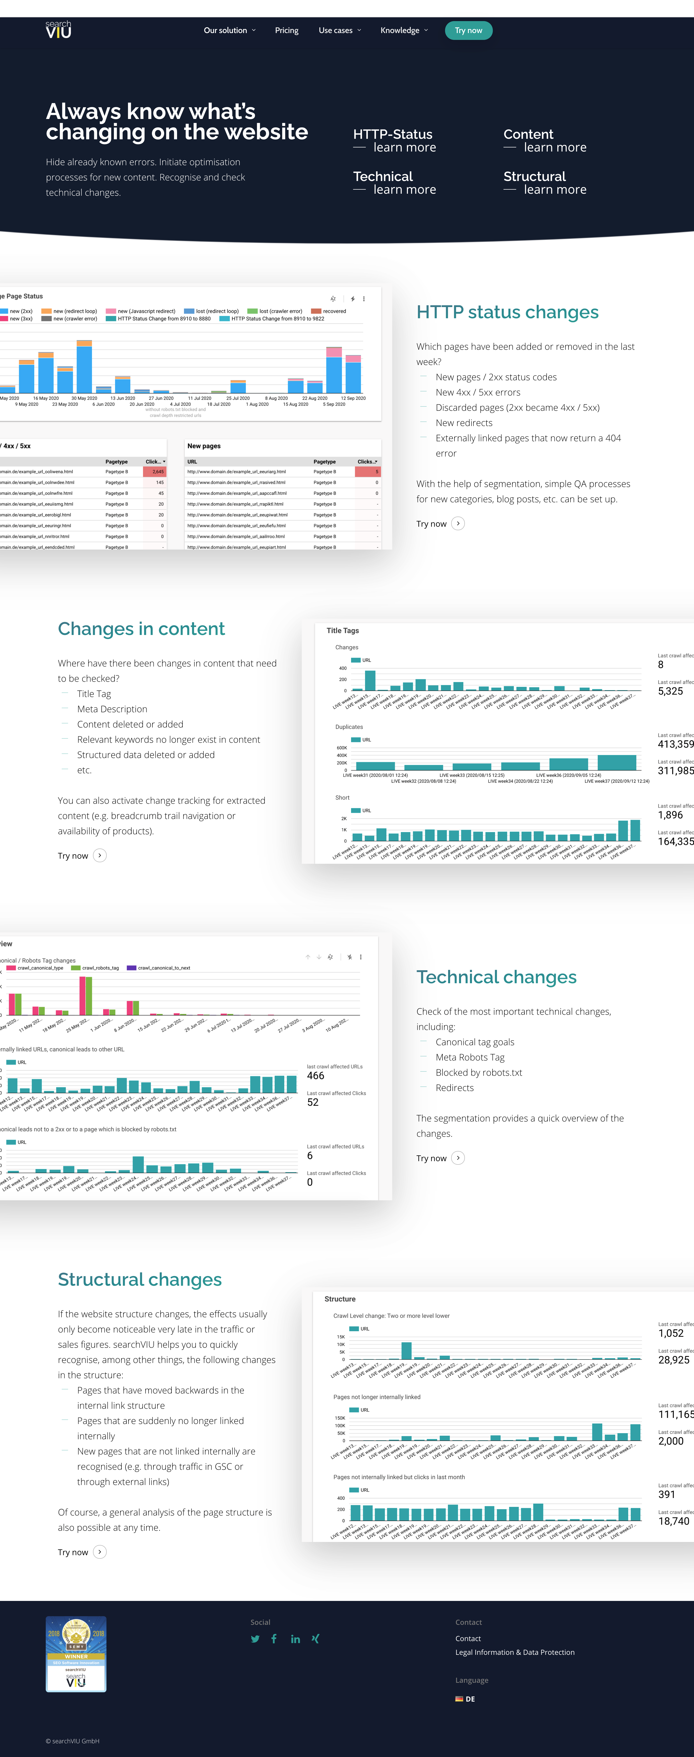
Task: Open Legal Information & Data Protection link
Action: click(515, 1652)
